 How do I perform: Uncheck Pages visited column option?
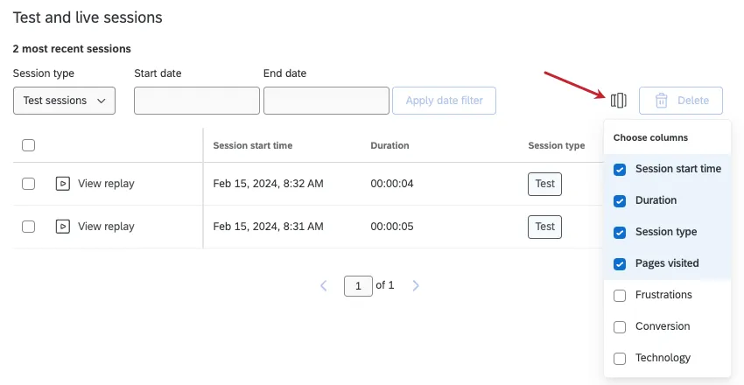620,264
